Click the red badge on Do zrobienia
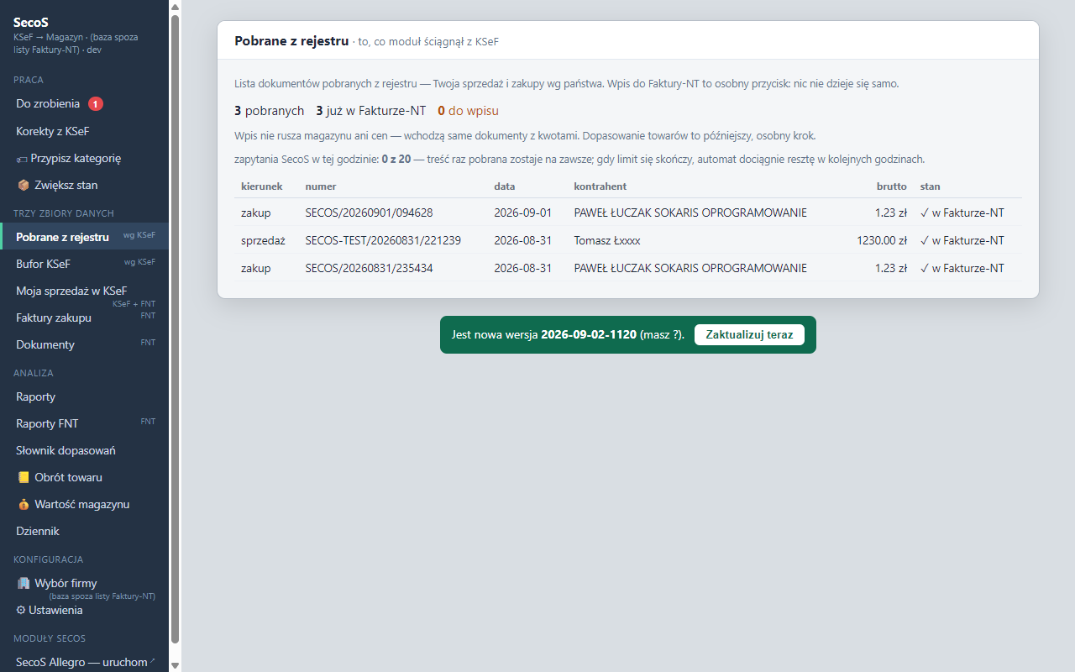This screenshot has height=672, width=1075. [x=96, y=104]
